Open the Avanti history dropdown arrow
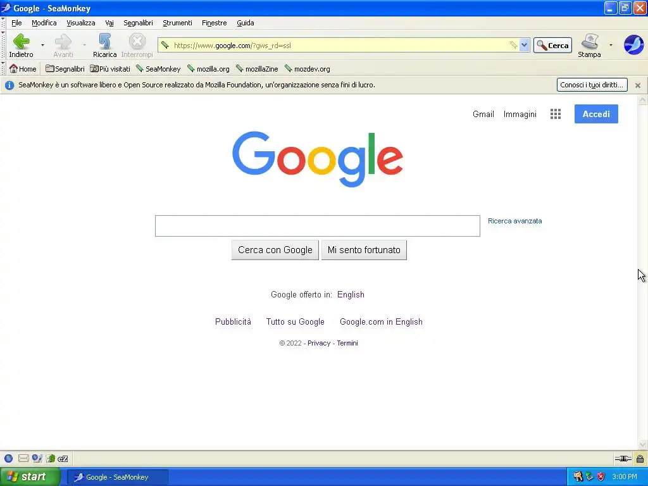This screenshot has height=486, width=648. [84, 45]
